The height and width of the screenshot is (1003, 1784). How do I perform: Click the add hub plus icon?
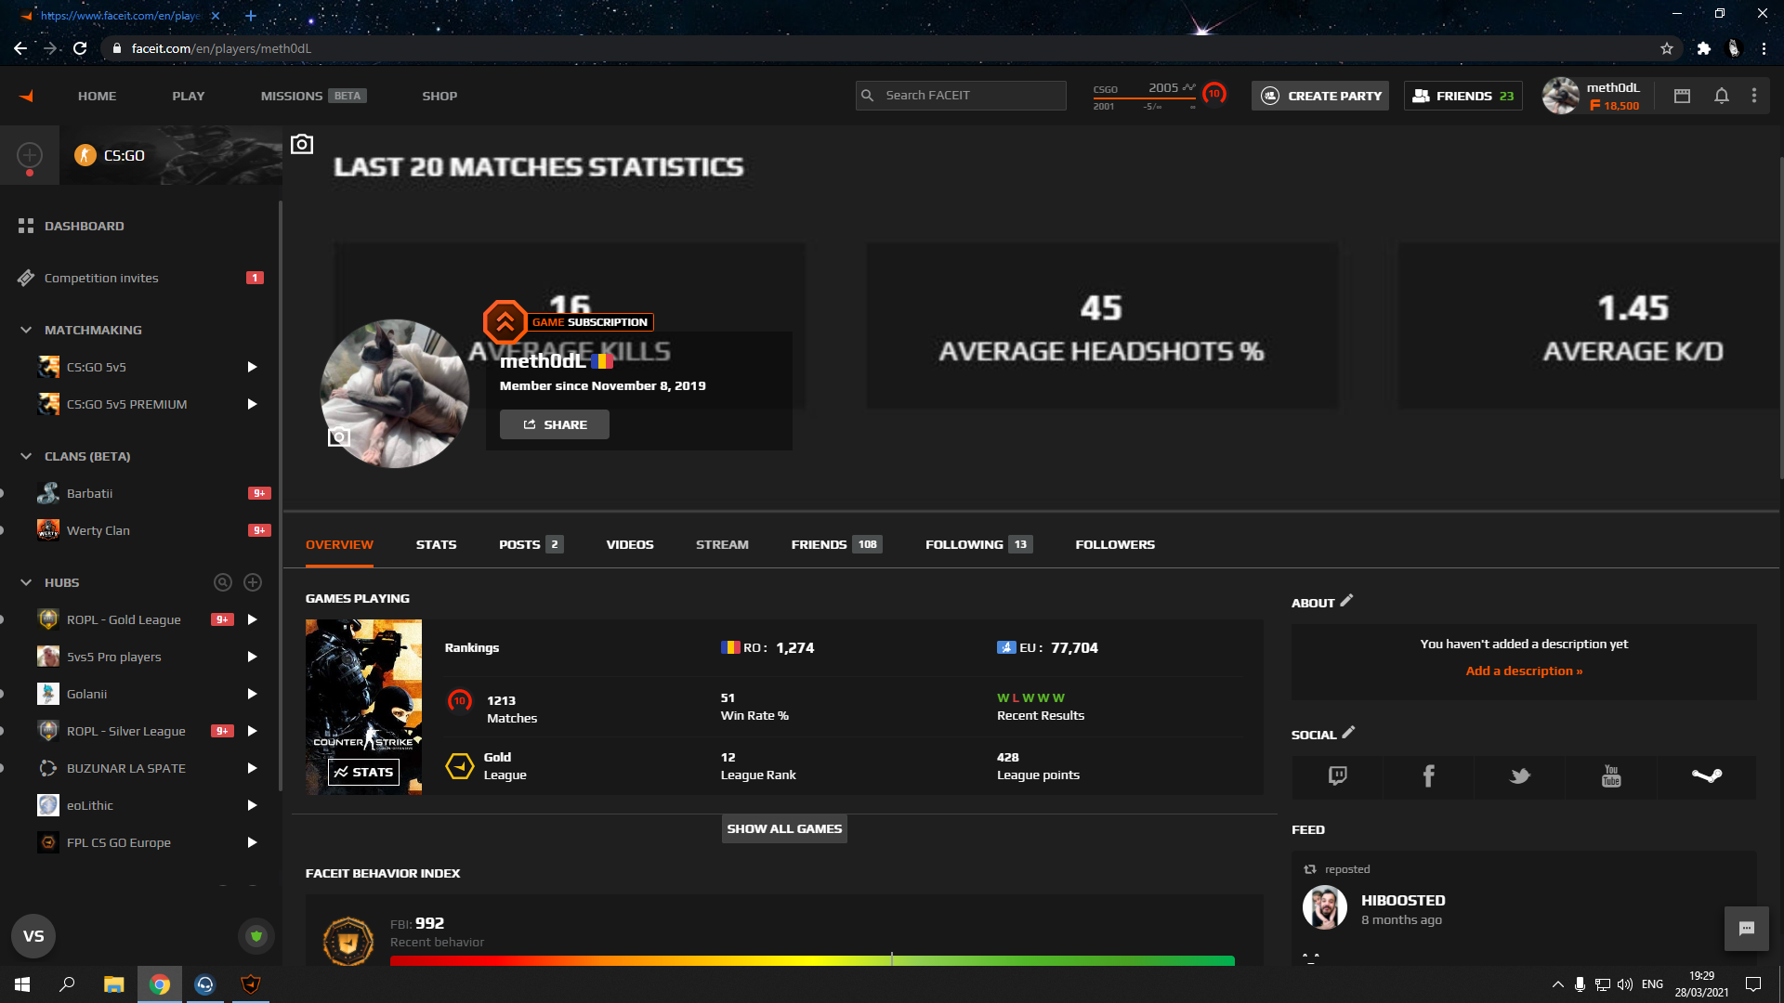click(253, 582)
